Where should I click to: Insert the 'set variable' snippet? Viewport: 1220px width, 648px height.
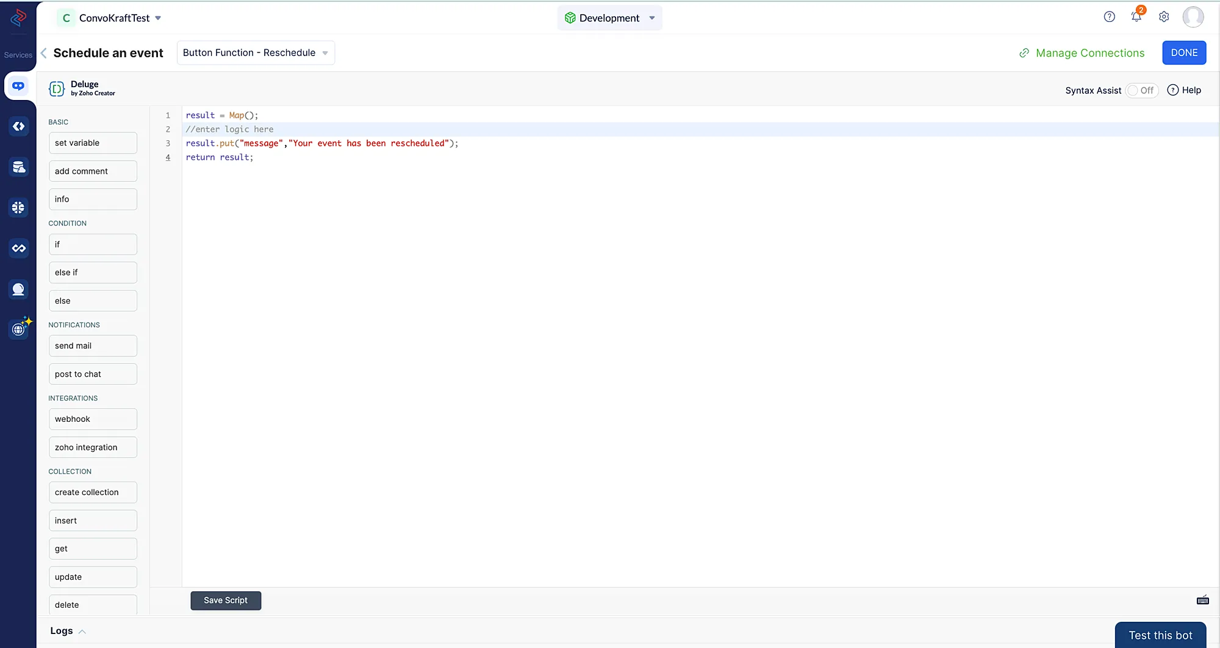click(x=93, y=143)
